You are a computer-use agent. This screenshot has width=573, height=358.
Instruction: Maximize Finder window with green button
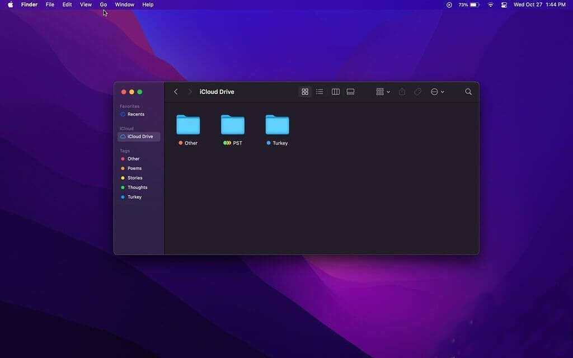point(139,92)
